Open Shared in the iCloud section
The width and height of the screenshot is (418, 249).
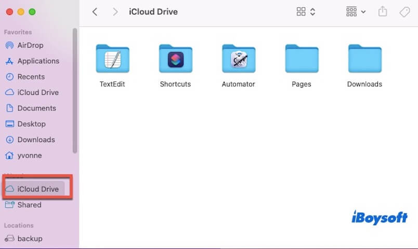[x=29, y=205]
